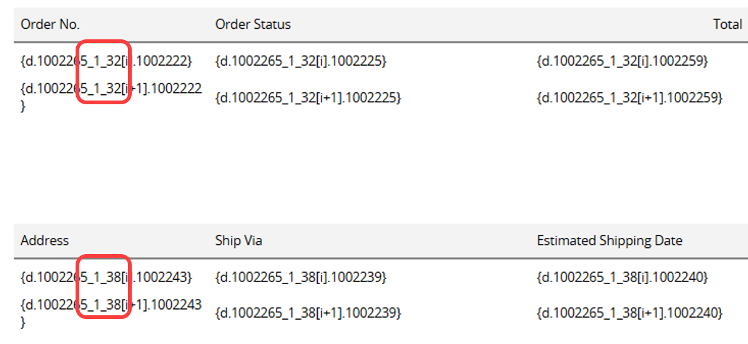Select the {d.1002265_1_32[i+1].1002222} cell
This screenshot has height=344, width=748.
[x=111, y=97]
